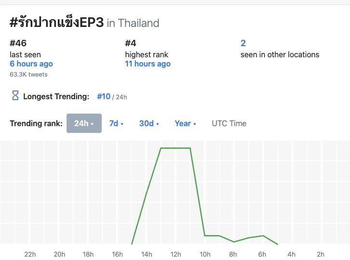Click the 10h label on the time axis
The height and width of the screenshot is (260, 350).
click(x=205, y=254)
